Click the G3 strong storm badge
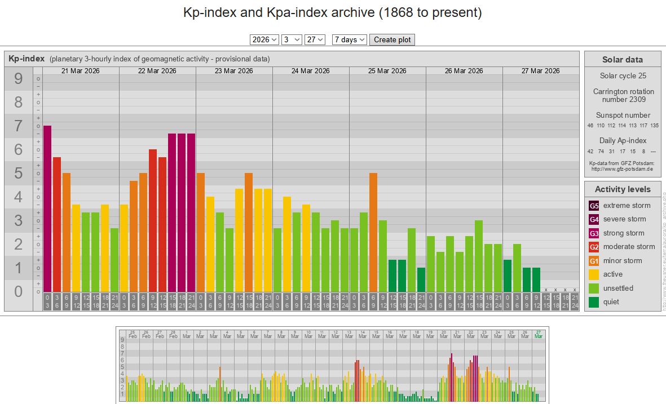Viewport: 666px width, 404px height. coord(594,233)
